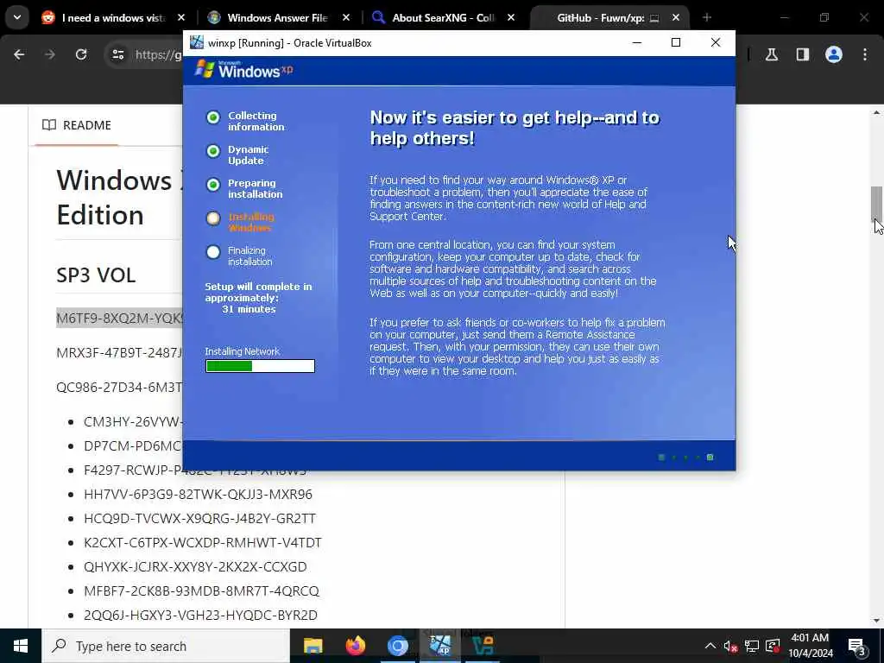This screenshot has width=884, height=663.
Task: Click the SP3 VOL heading
Action: 96,275
